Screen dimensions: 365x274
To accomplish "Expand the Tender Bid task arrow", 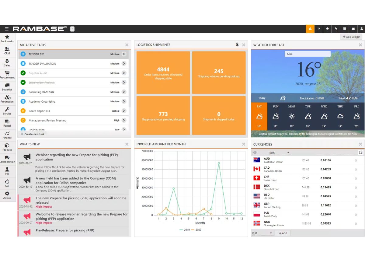I will pos(124,54).
